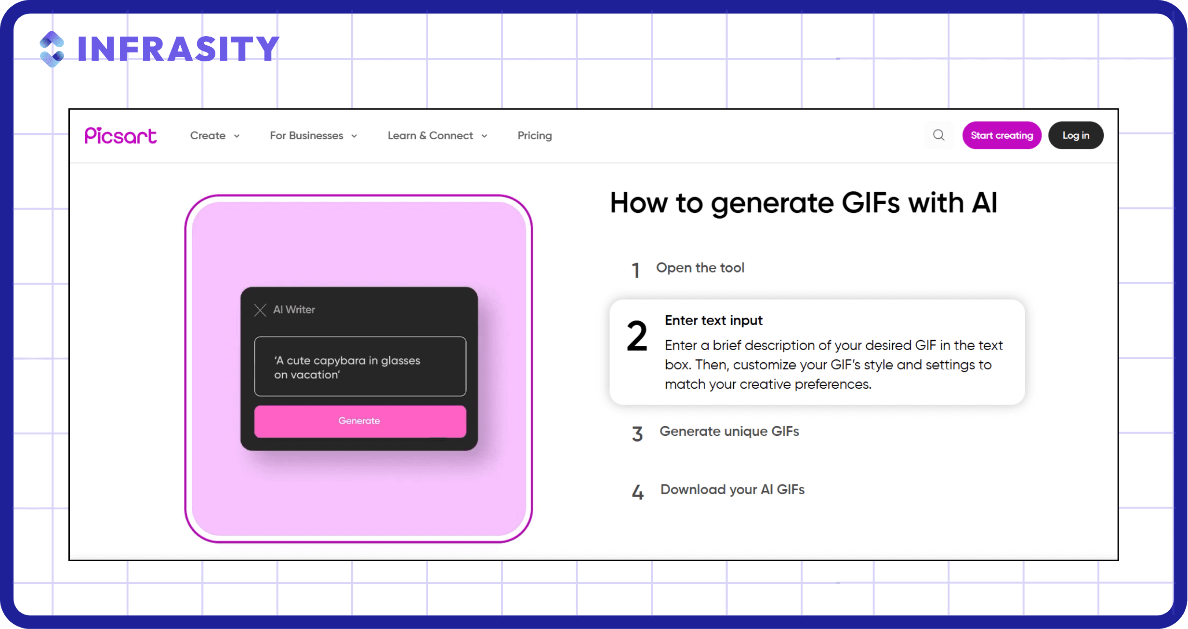Image resolution: width=1188 pixels, height=629 pixels.
Task: Select step 1 Open the tool
Action: [x=688, y=269]
